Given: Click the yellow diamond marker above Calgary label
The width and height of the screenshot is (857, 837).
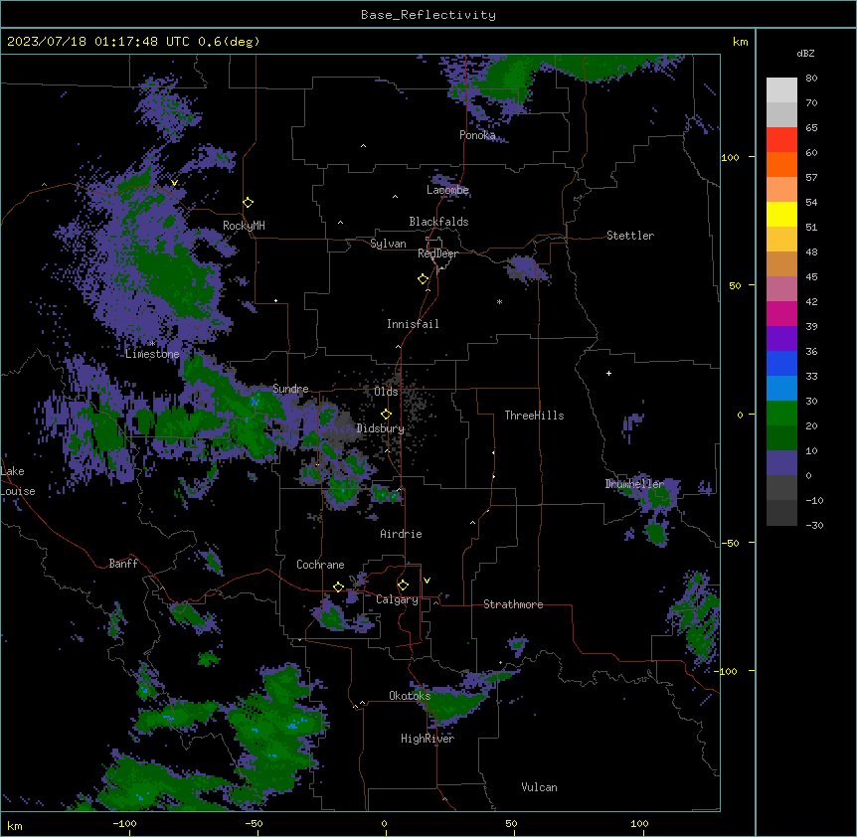Looking at the screenshot, I should tap(403, 586).
